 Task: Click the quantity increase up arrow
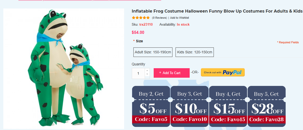[x=147, y=71]
